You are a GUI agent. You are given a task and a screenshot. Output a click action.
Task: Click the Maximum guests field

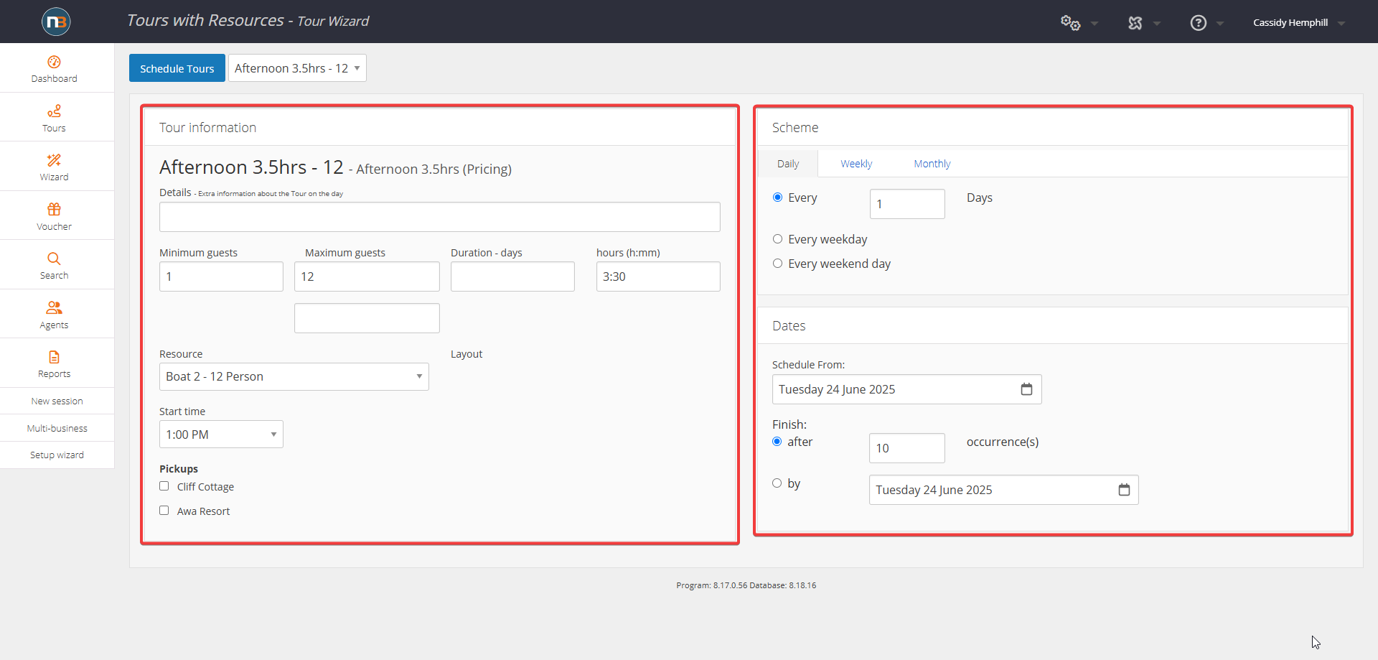coord(367,276)
